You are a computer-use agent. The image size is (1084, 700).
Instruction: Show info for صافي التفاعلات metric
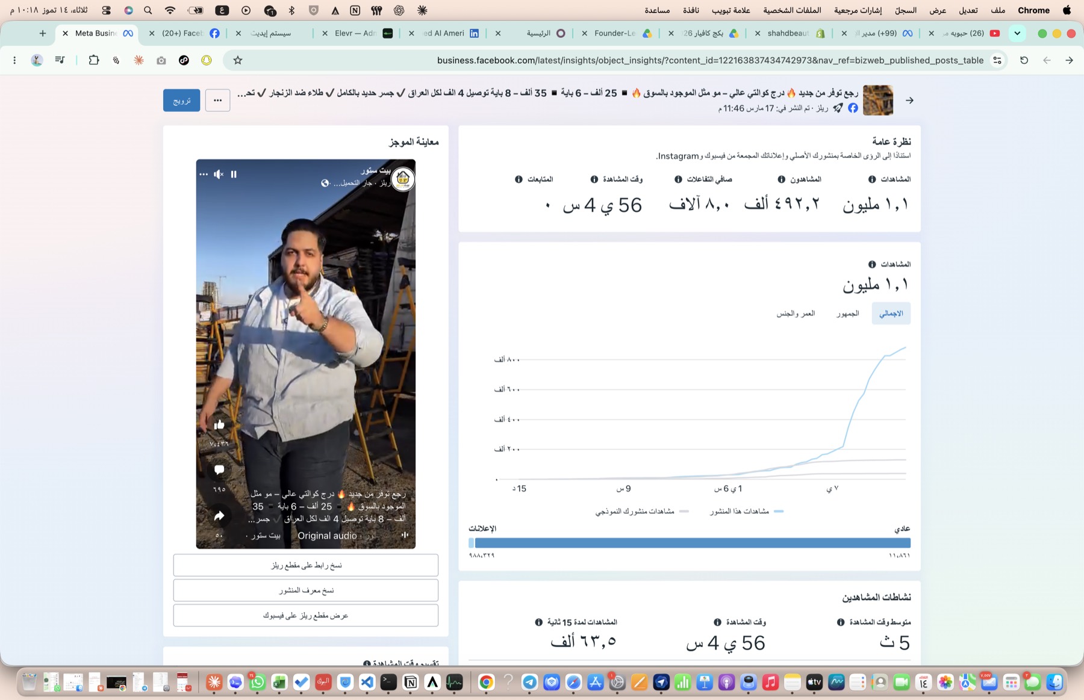coord(678,179)
